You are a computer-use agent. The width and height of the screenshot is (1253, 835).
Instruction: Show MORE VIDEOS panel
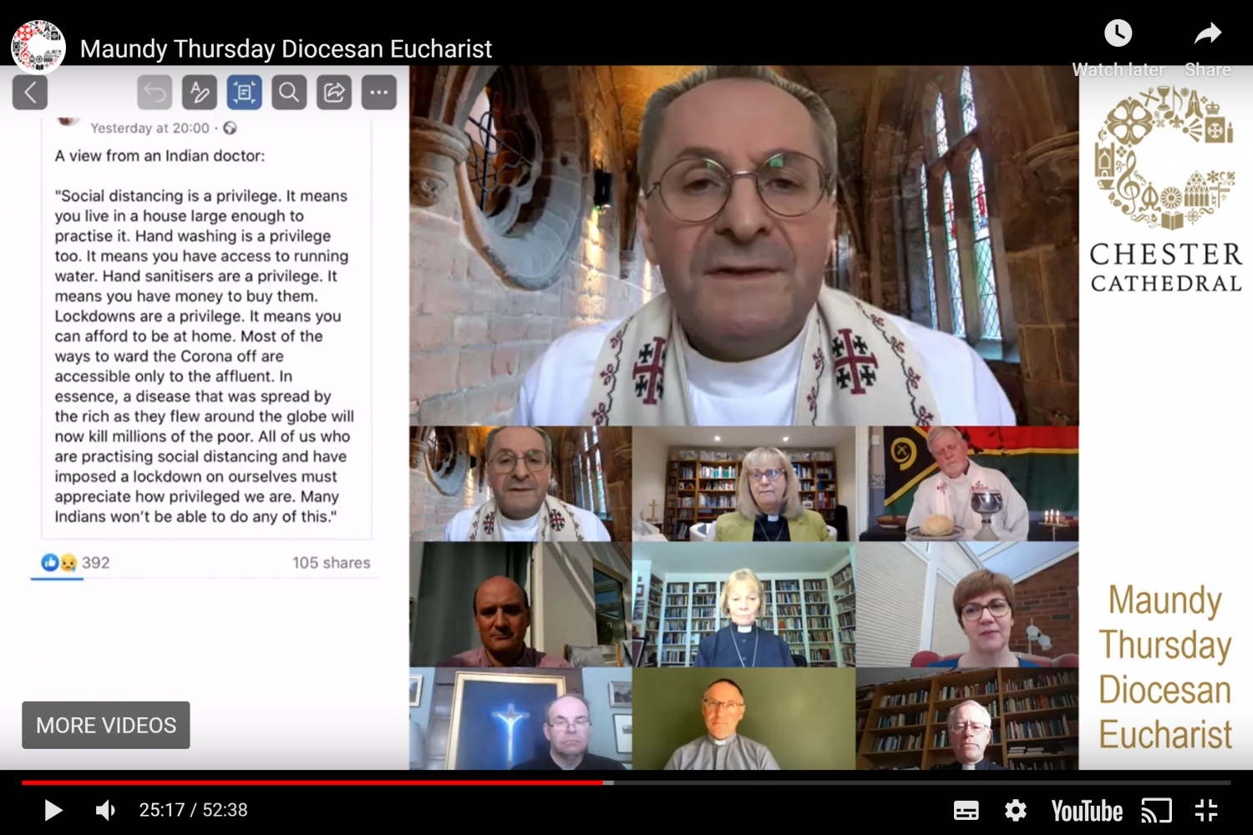click(x=106, y=725)
